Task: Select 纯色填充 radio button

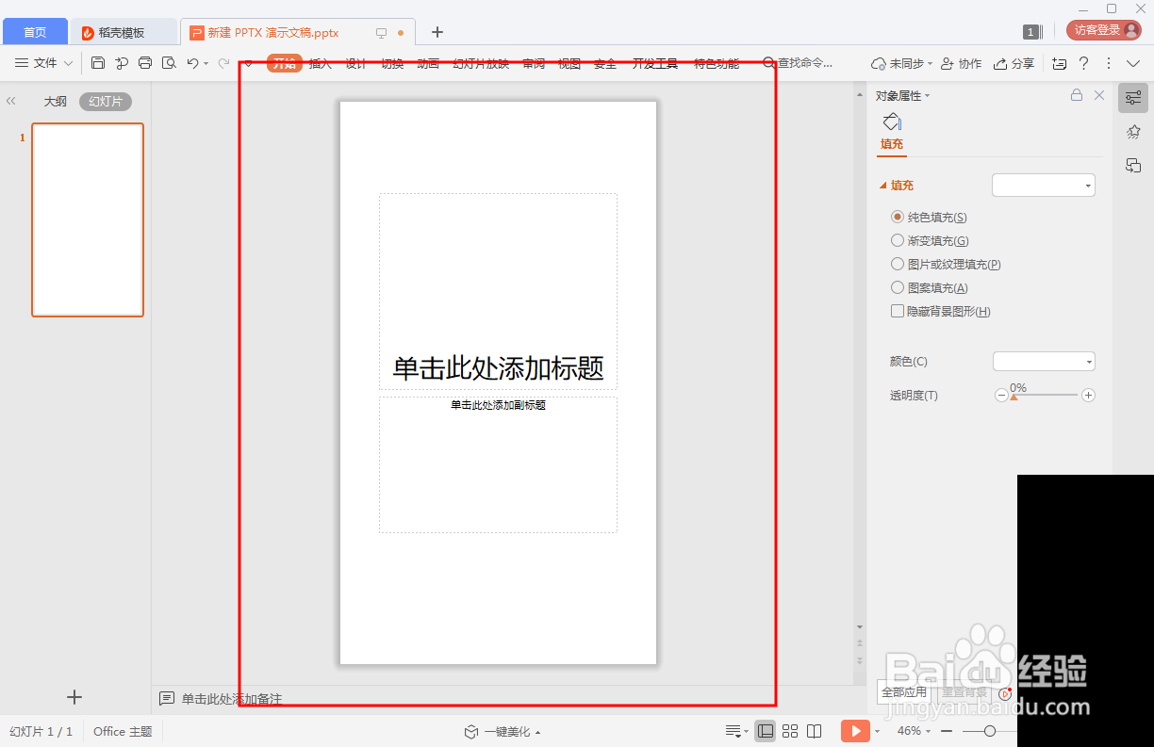Action: (898, 217)
